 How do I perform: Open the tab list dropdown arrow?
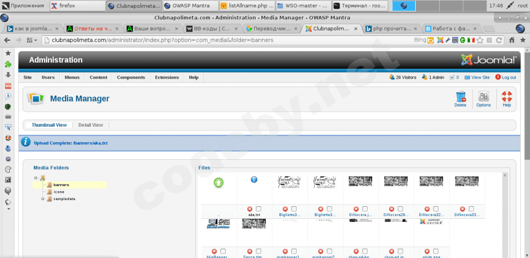pos(507,29)
